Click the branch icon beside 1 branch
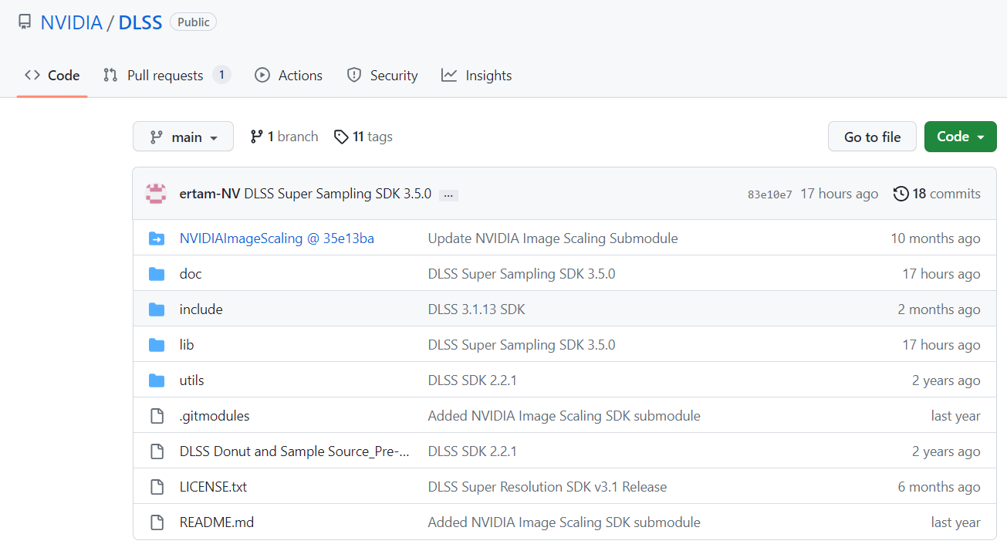Image resolution: width=1007 pixels, height=551 pixels. [x=257, y=137]
